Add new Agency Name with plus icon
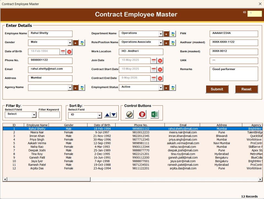The height and width of the screenshot is (199, 264). [76, 88]
